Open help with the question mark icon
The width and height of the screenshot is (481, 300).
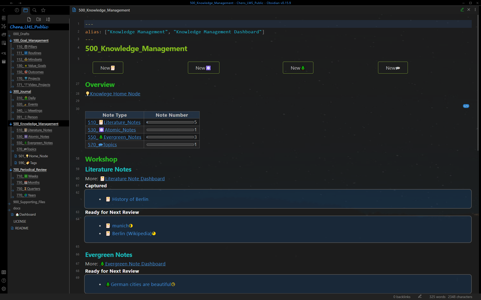point(4,280)
